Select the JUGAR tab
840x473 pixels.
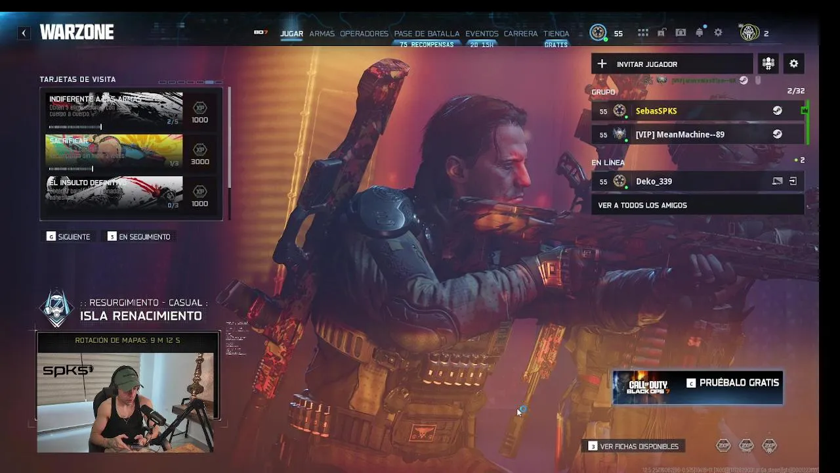coord(291,34)
